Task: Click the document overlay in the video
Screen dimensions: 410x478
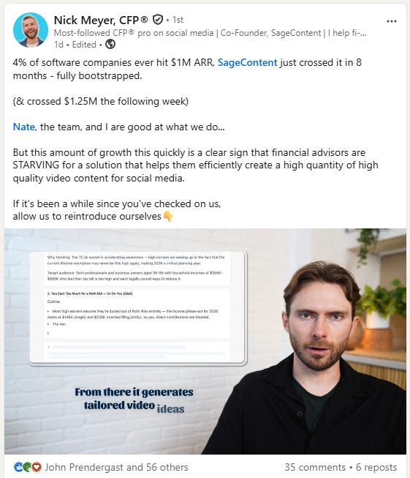Action: (138, 307)
